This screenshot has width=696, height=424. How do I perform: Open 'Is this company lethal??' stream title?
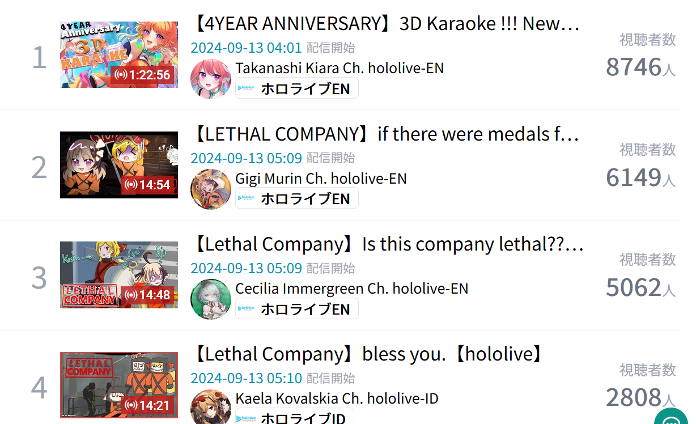pos(388,244)
